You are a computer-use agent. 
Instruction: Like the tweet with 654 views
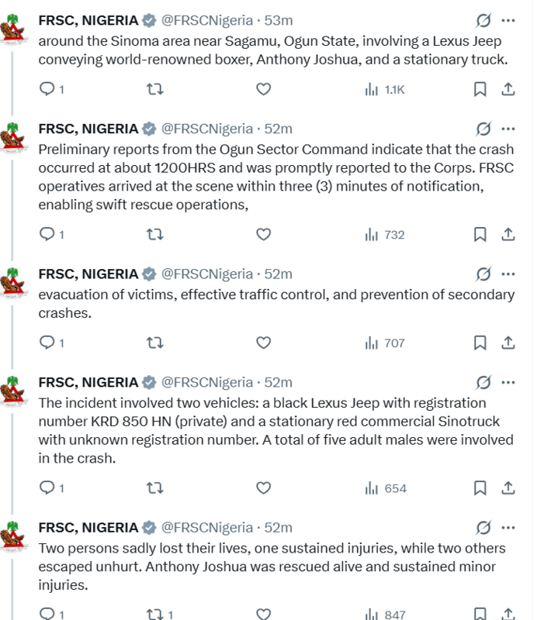[x=263, y=488]
